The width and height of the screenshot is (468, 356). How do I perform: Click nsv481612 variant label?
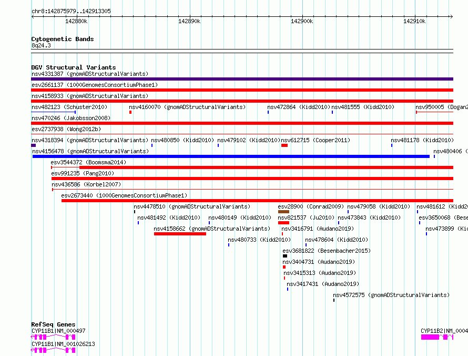[x=442, y=206]
